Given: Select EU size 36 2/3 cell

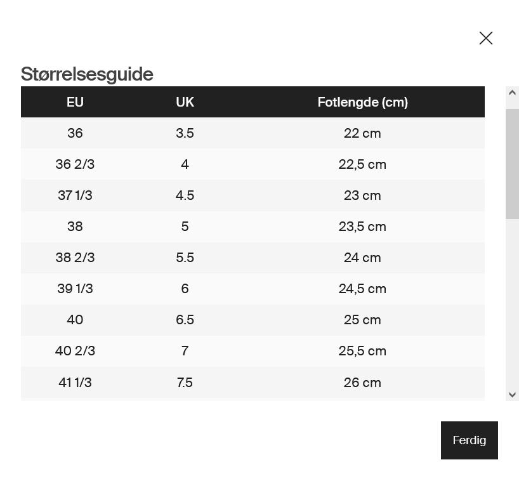Looking at the screenshot, I should (75, 164).
